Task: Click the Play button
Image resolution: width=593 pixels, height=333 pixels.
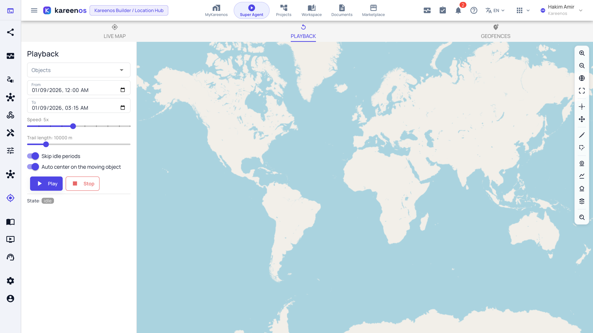Action: [46, 184]
